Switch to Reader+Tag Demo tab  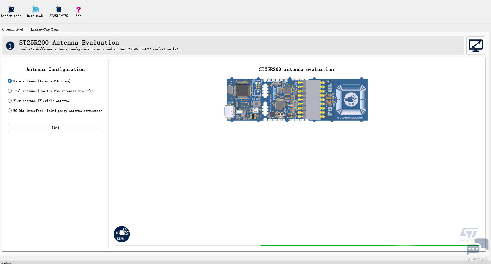point(45,30)
